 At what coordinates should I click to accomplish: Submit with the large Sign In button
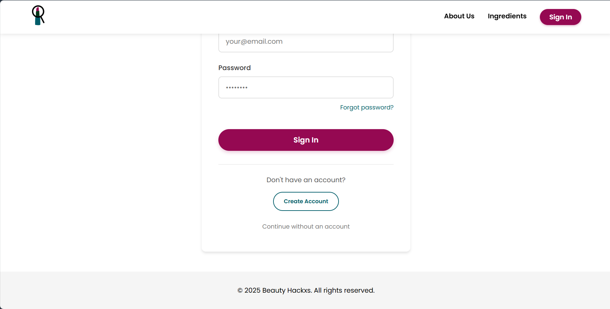point(306,140)
